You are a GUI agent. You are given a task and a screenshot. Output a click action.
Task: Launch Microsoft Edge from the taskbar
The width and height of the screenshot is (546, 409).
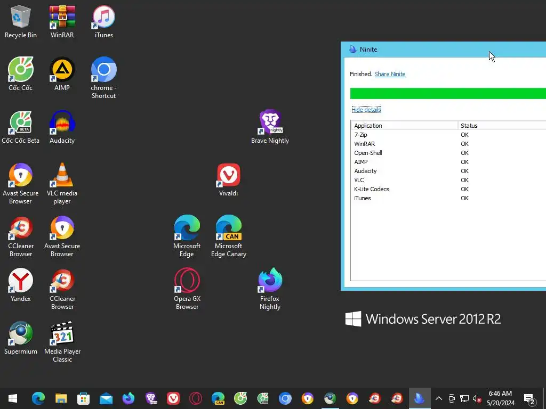[38, 398]
